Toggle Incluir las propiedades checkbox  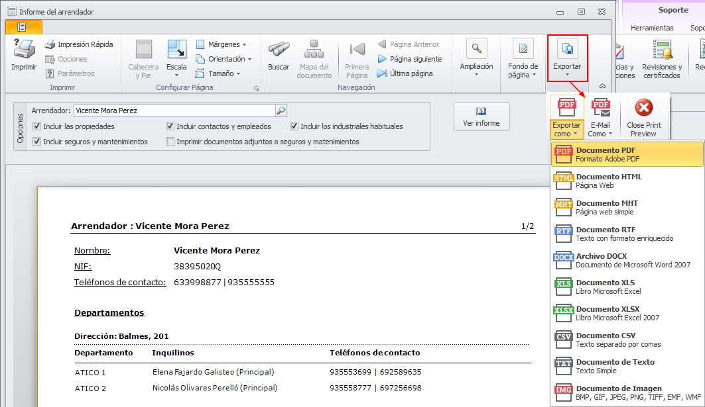(37, 126)
